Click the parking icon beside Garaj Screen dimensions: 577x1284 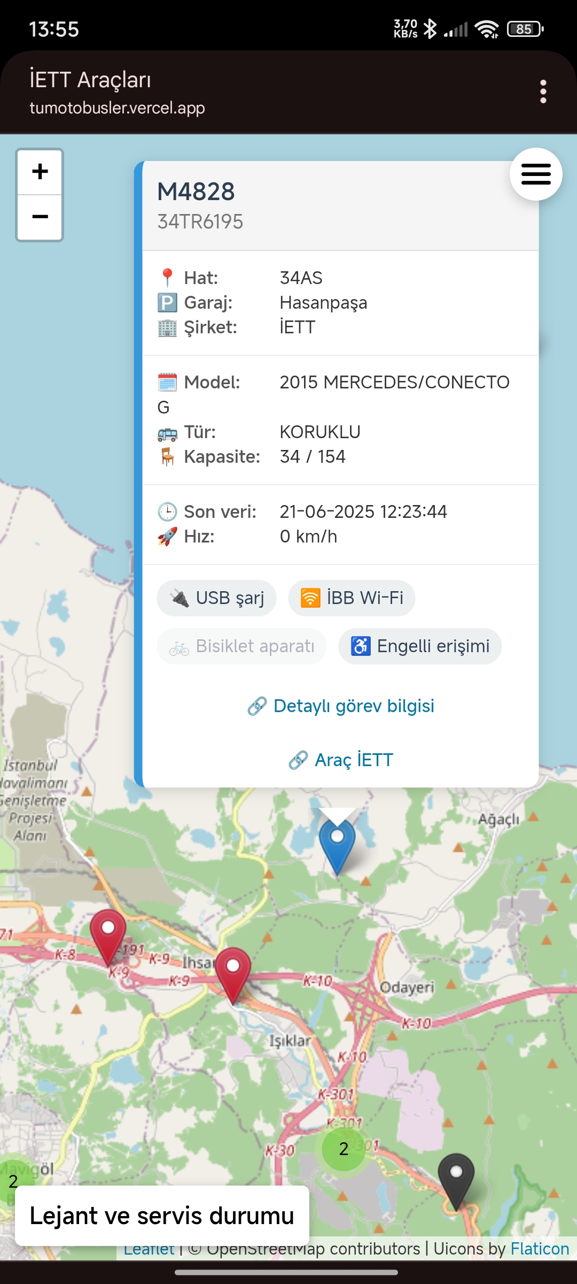(x=167, y=303)
